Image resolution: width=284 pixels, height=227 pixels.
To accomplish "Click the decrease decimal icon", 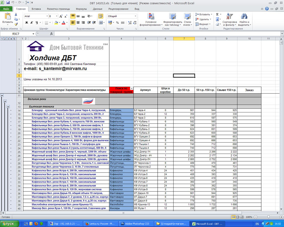I will (x=135, y=23).
